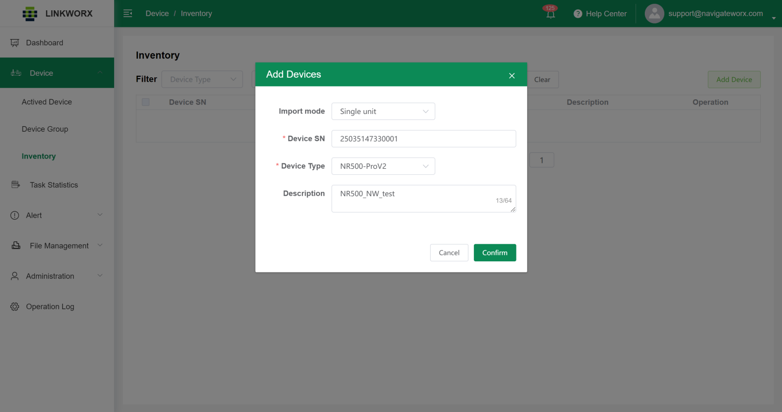
Task: Open Device Group submenu item
Action: [45, 129]
